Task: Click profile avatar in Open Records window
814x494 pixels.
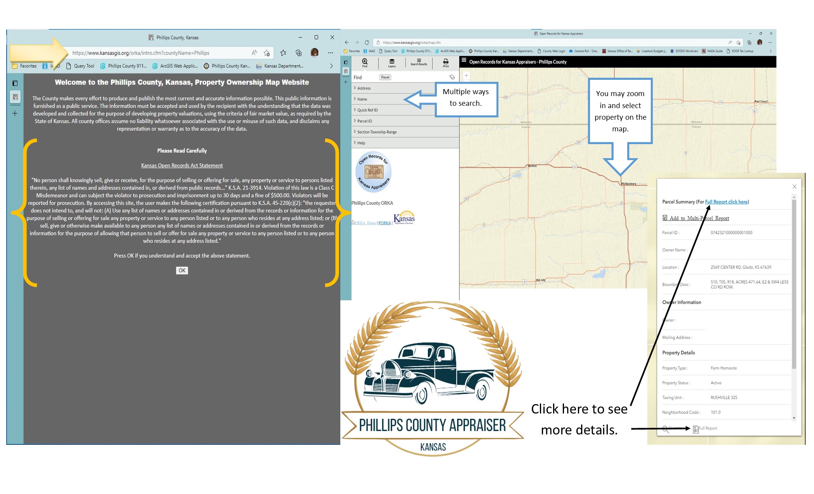Action: tap(760, 42)
